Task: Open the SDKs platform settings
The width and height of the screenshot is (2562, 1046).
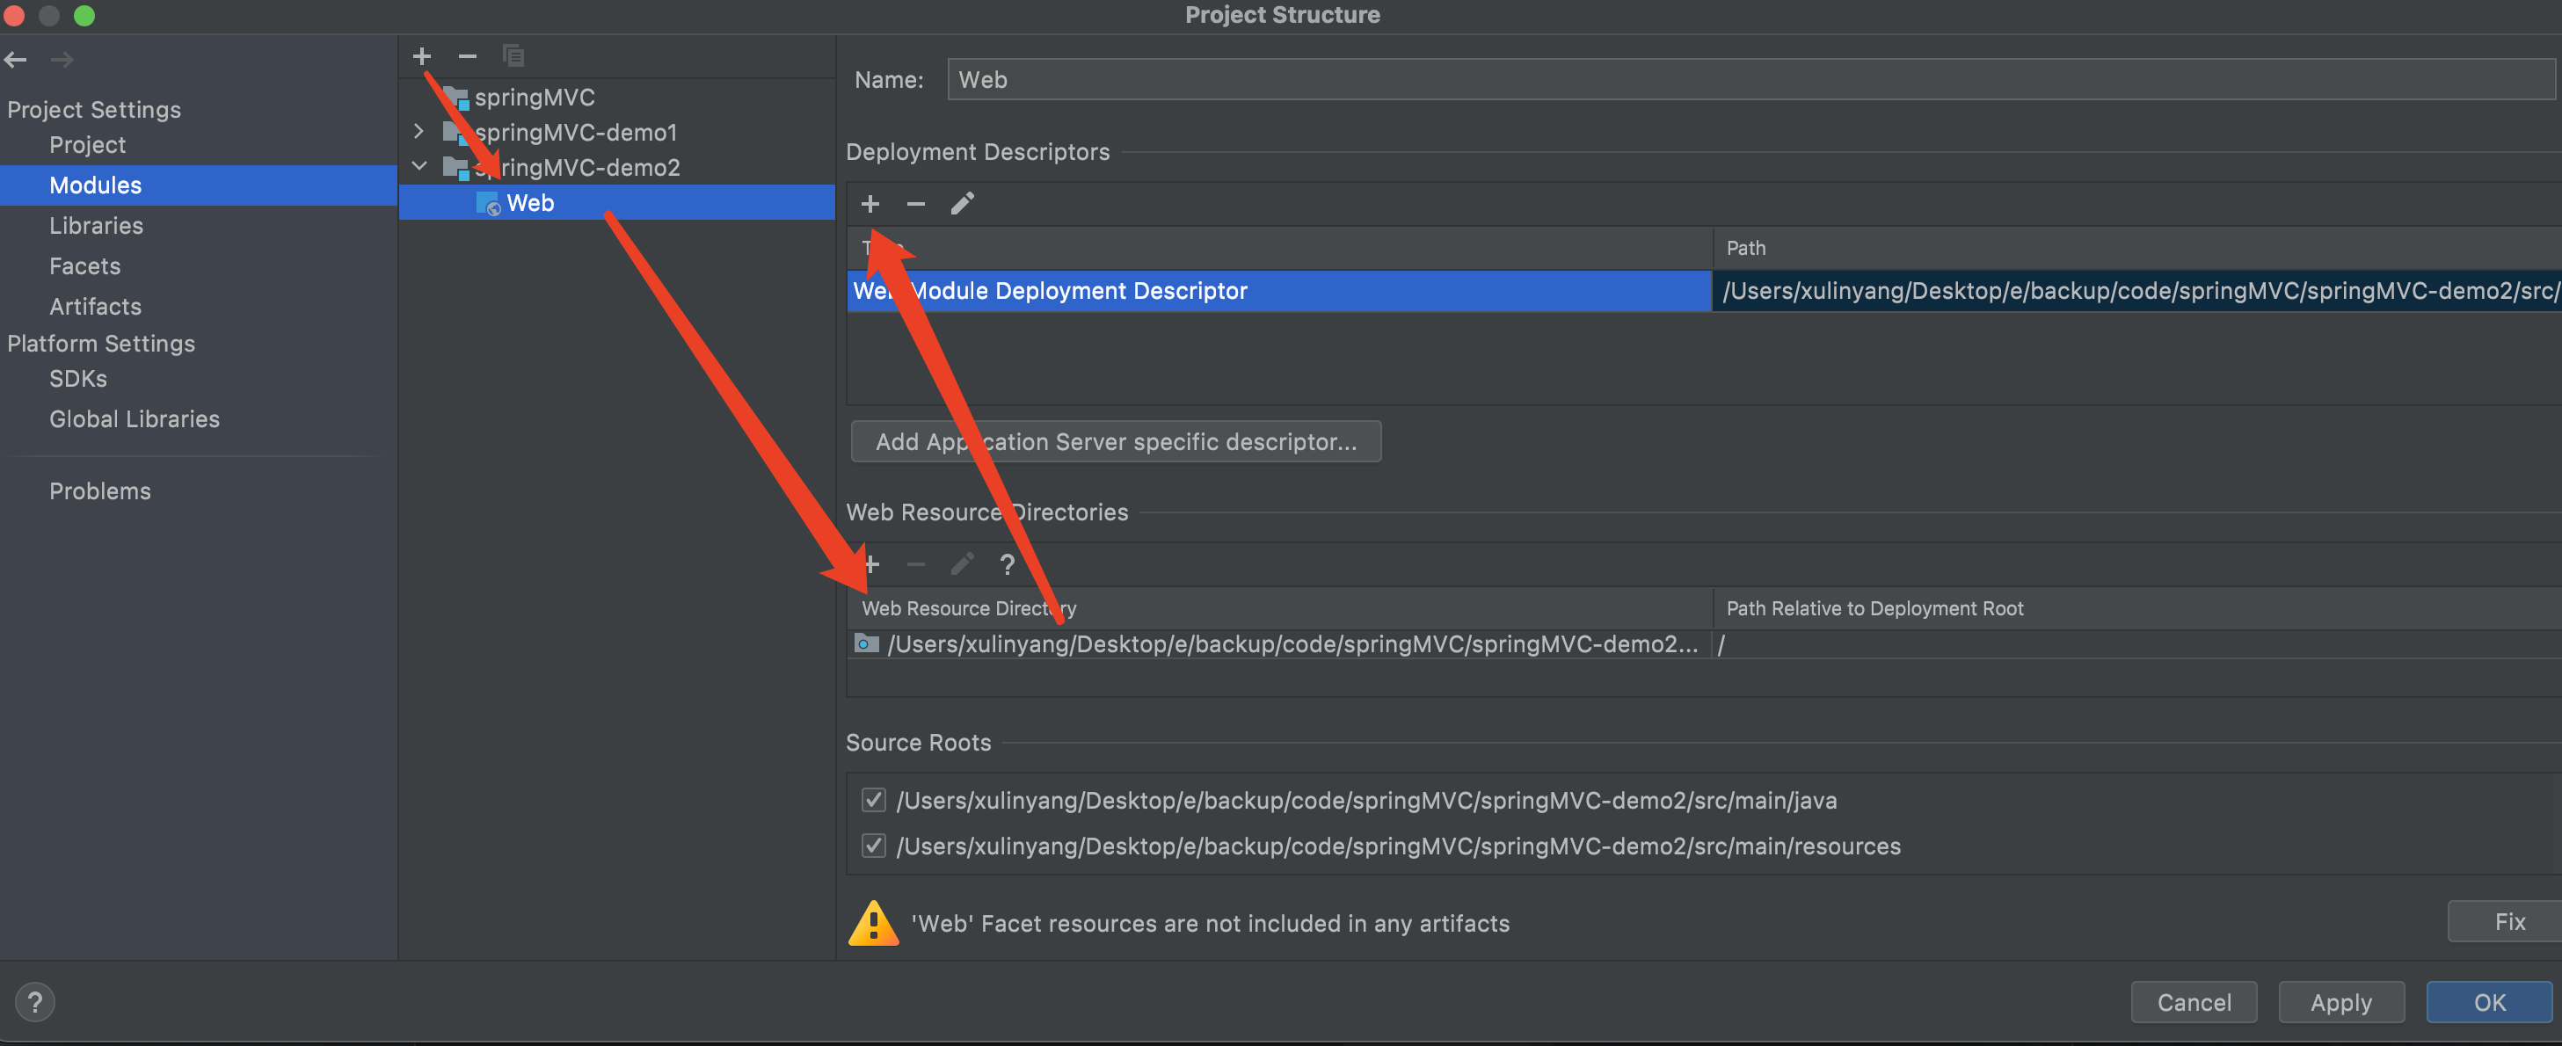Action: 77,379
